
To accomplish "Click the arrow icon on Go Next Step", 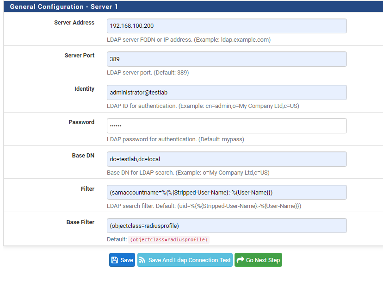I will 241,259.
